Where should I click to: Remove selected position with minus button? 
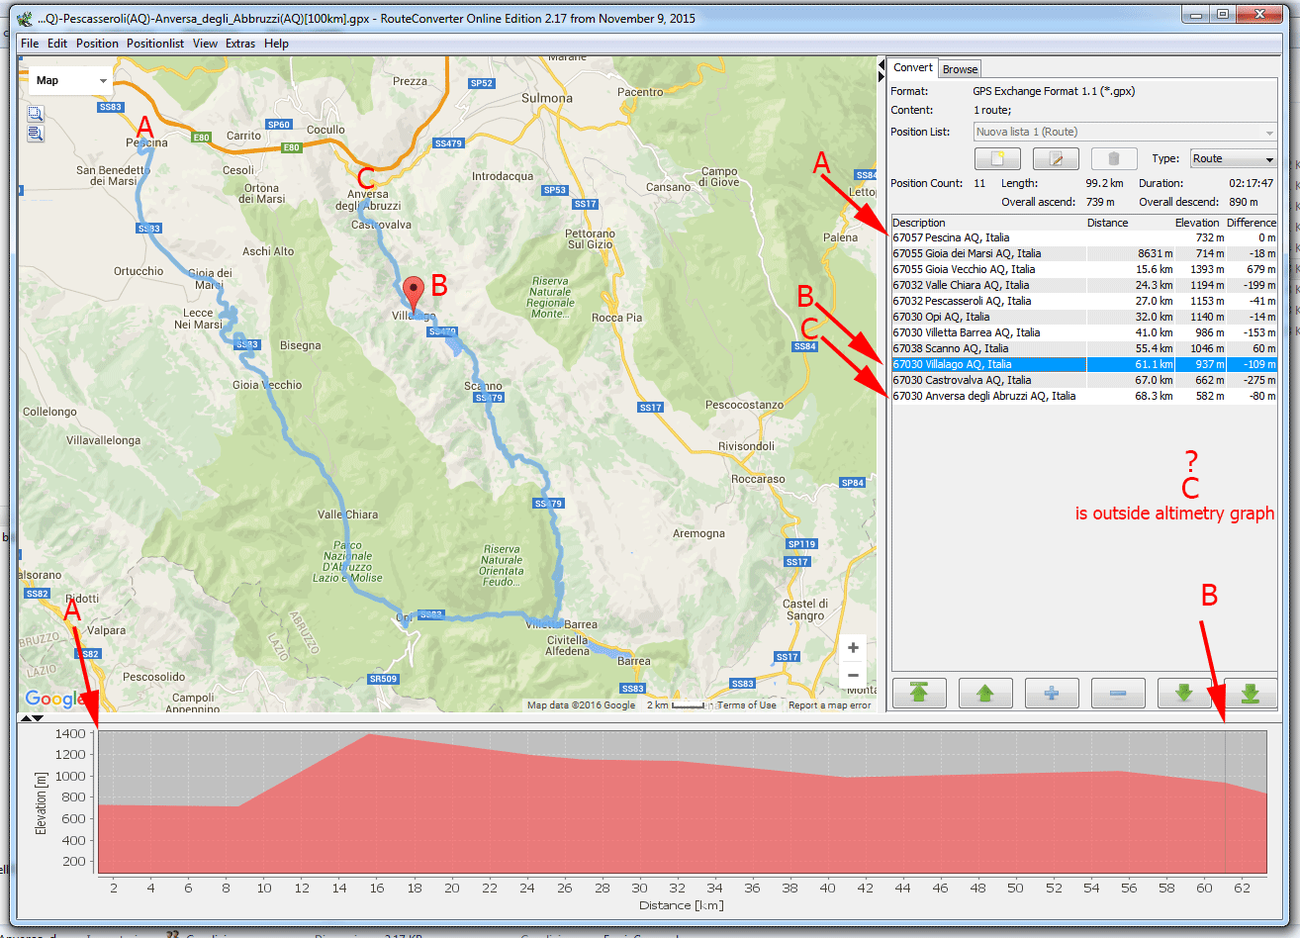[1118, 693]
